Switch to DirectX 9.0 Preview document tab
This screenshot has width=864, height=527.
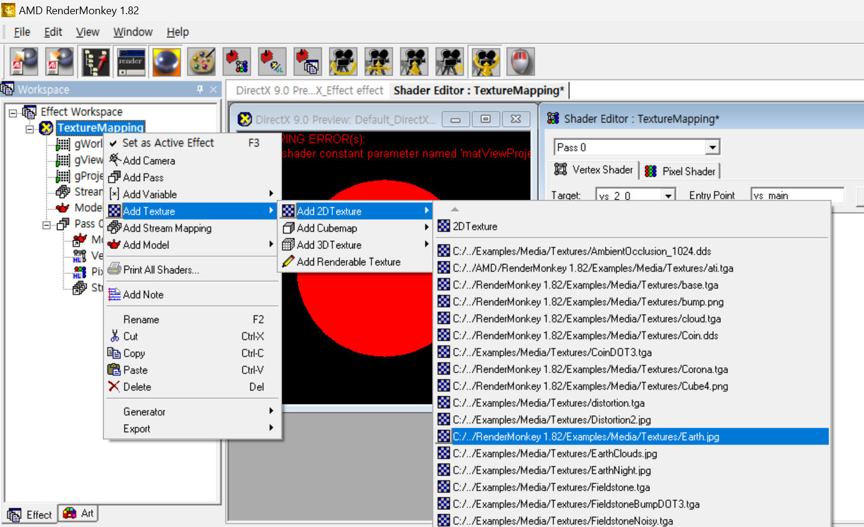(309, 90)
